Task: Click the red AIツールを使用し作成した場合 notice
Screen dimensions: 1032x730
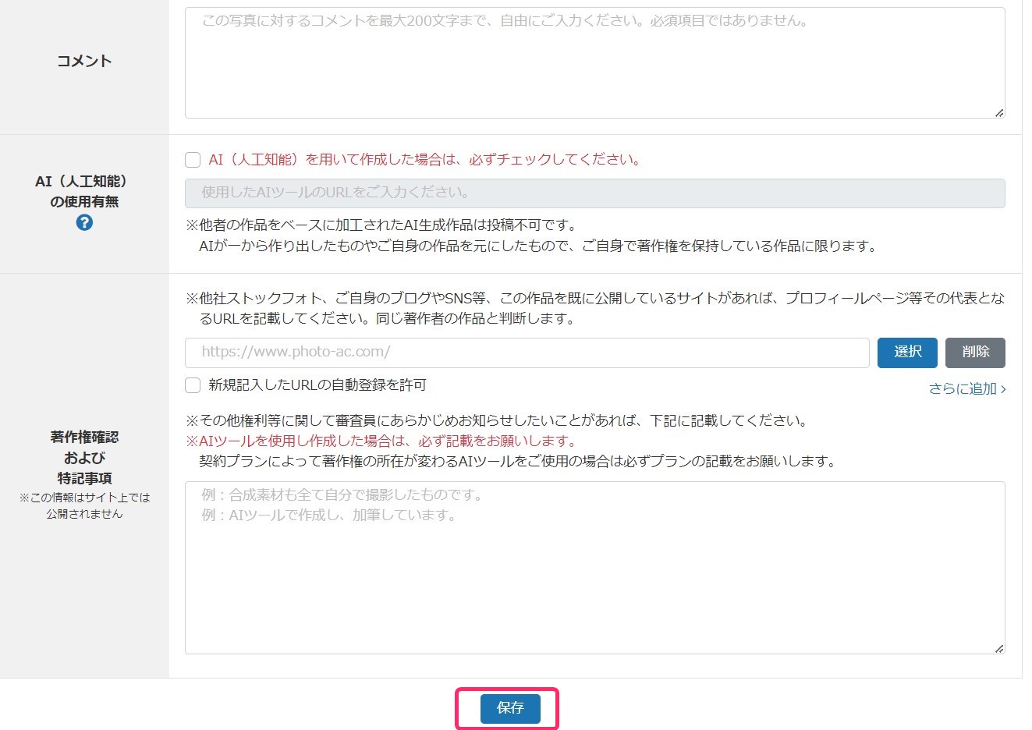Action: 381,441
